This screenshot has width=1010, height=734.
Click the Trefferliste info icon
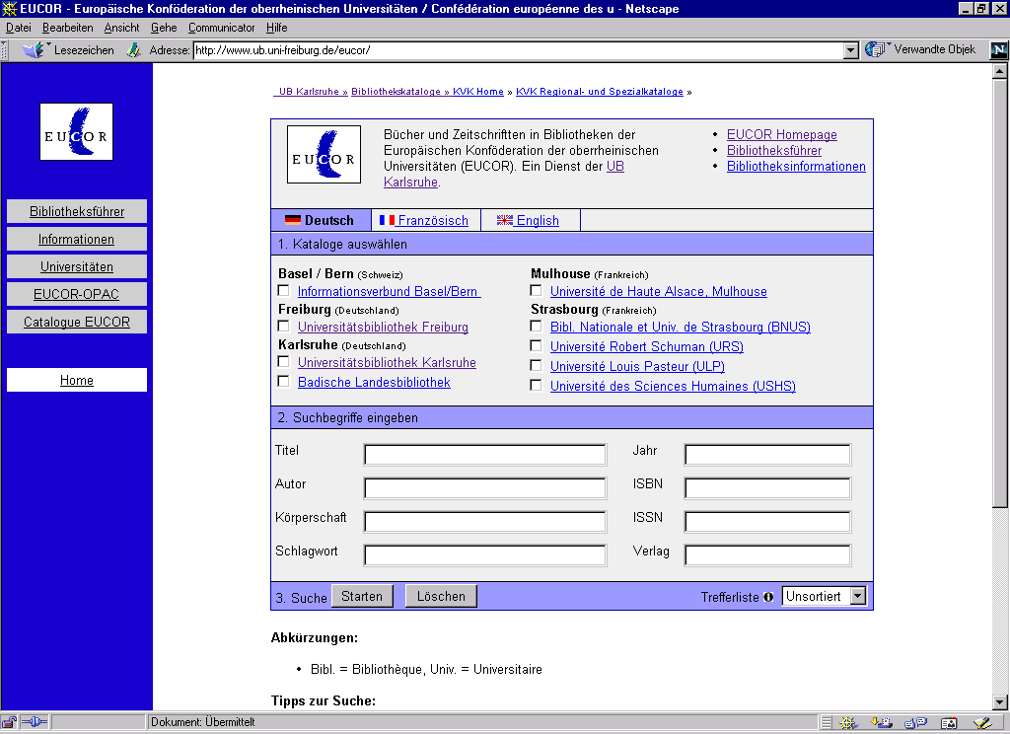point(768,598)
